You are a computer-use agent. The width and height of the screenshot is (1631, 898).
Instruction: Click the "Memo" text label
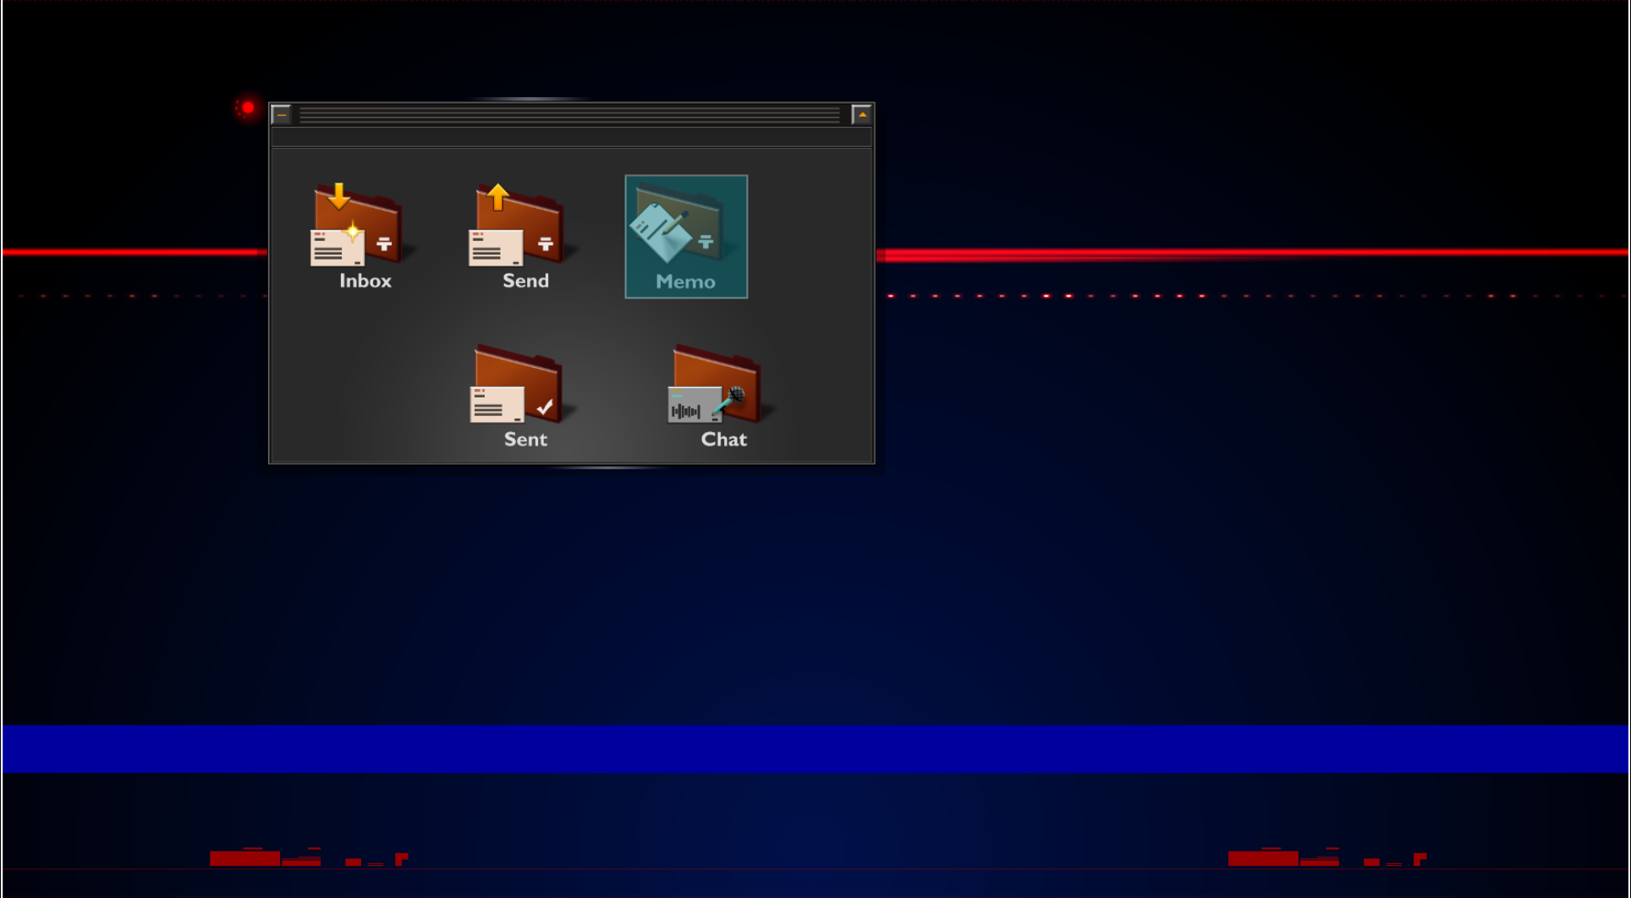pyautogui.click(x=685, y=282)
